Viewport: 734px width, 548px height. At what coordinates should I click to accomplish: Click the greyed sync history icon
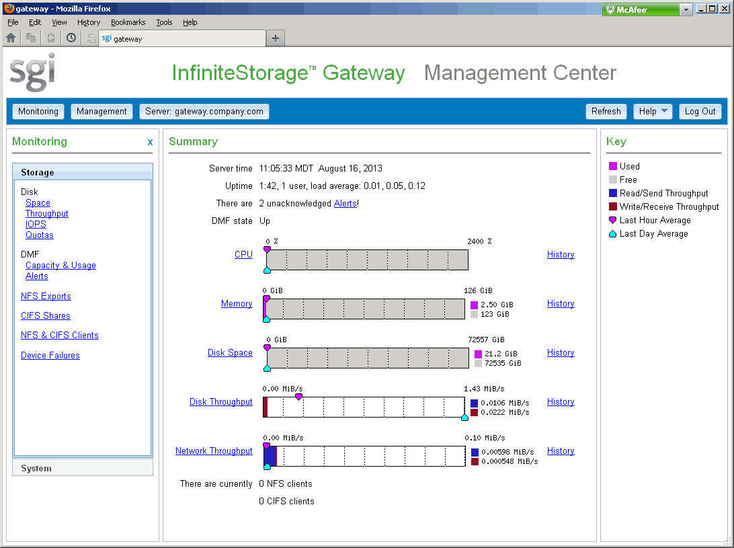(x=91, y=38)
